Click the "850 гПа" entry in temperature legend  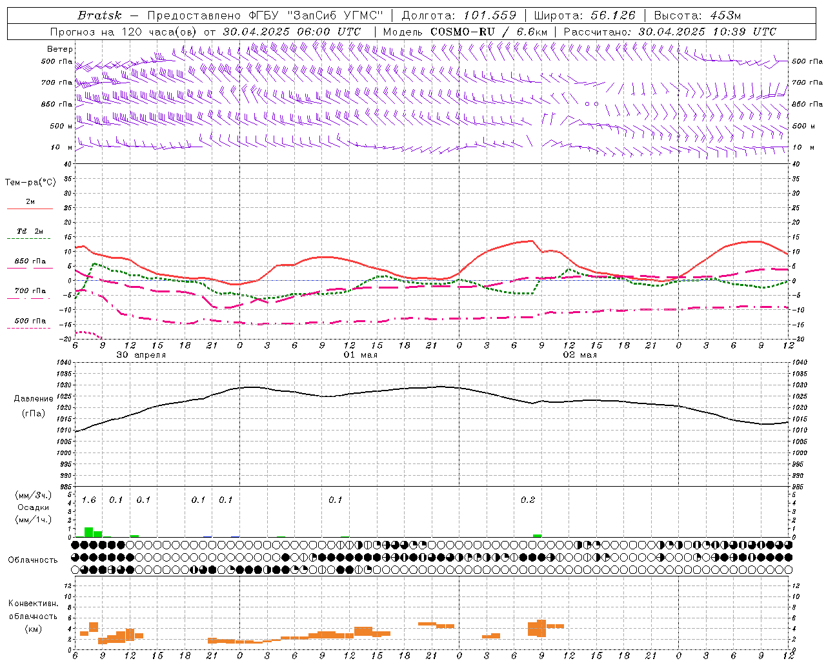[30, 261]
